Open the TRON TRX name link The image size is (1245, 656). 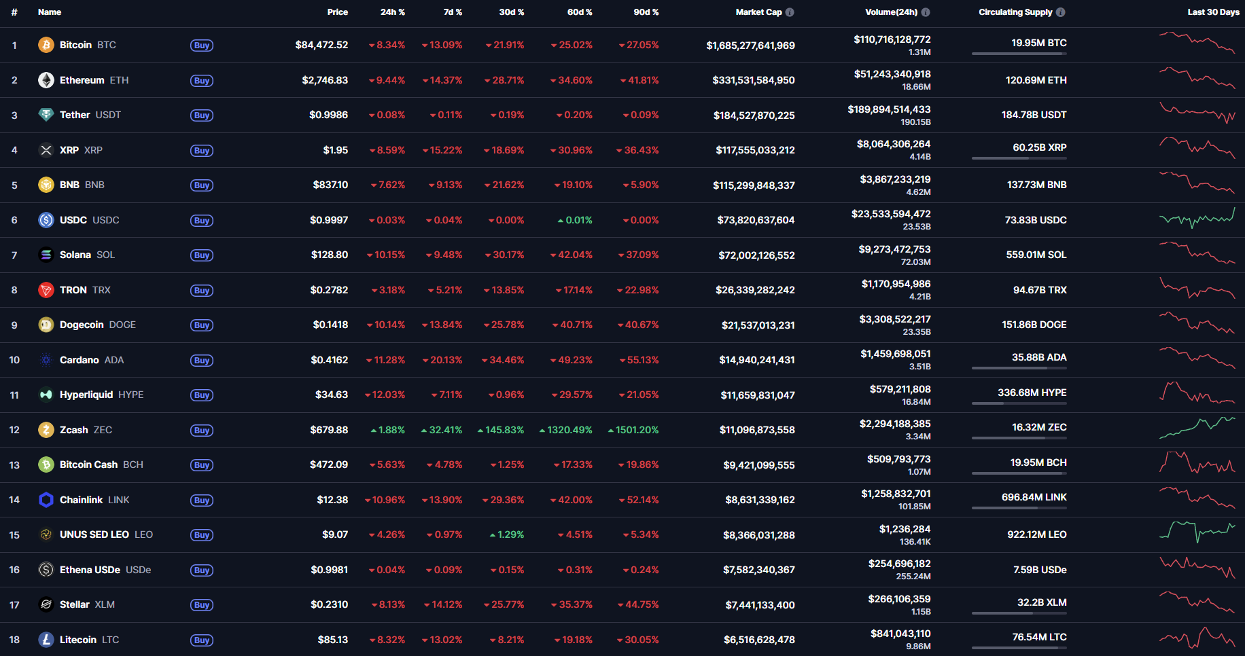[x=85, y=290]
